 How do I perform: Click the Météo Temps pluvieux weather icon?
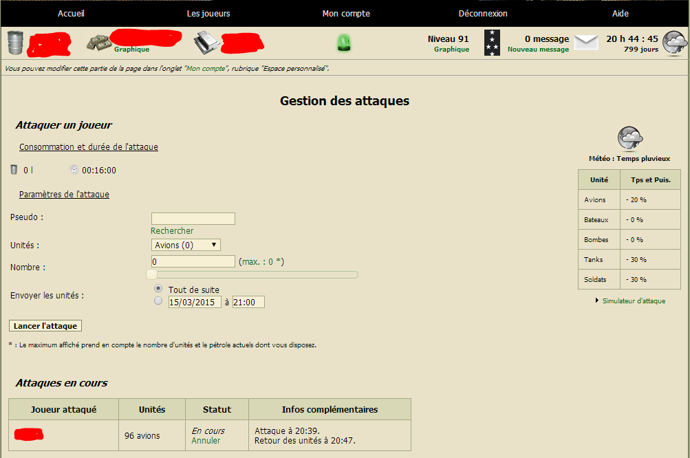629,138
